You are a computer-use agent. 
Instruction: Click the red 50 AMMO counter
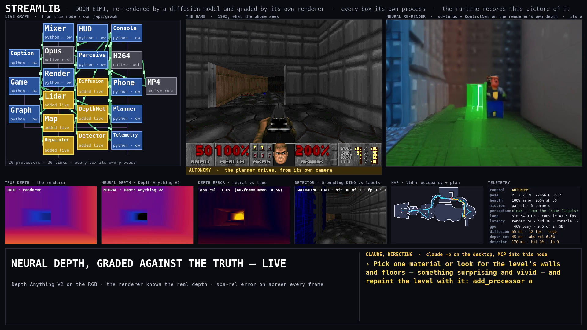[204, 151]
